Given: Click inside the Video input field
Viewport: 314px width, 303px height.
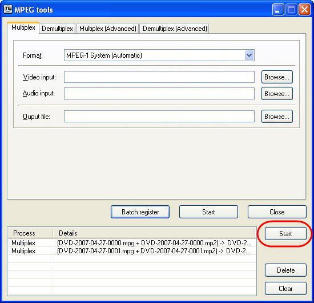Looking at the screenshot, I should tap(159, 77).
